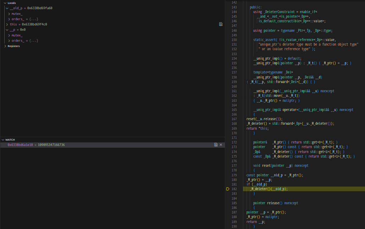
Task: Expand the 'this' variable node
Action: click(x=7, y=24)
